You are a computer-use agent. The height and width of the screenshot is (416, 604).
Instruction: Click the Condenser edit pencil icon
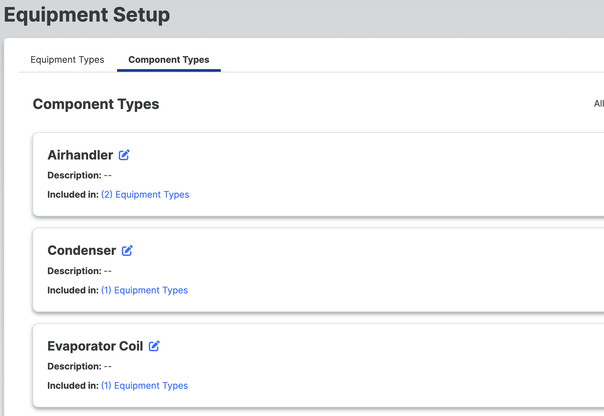click(x=127, y=251)
